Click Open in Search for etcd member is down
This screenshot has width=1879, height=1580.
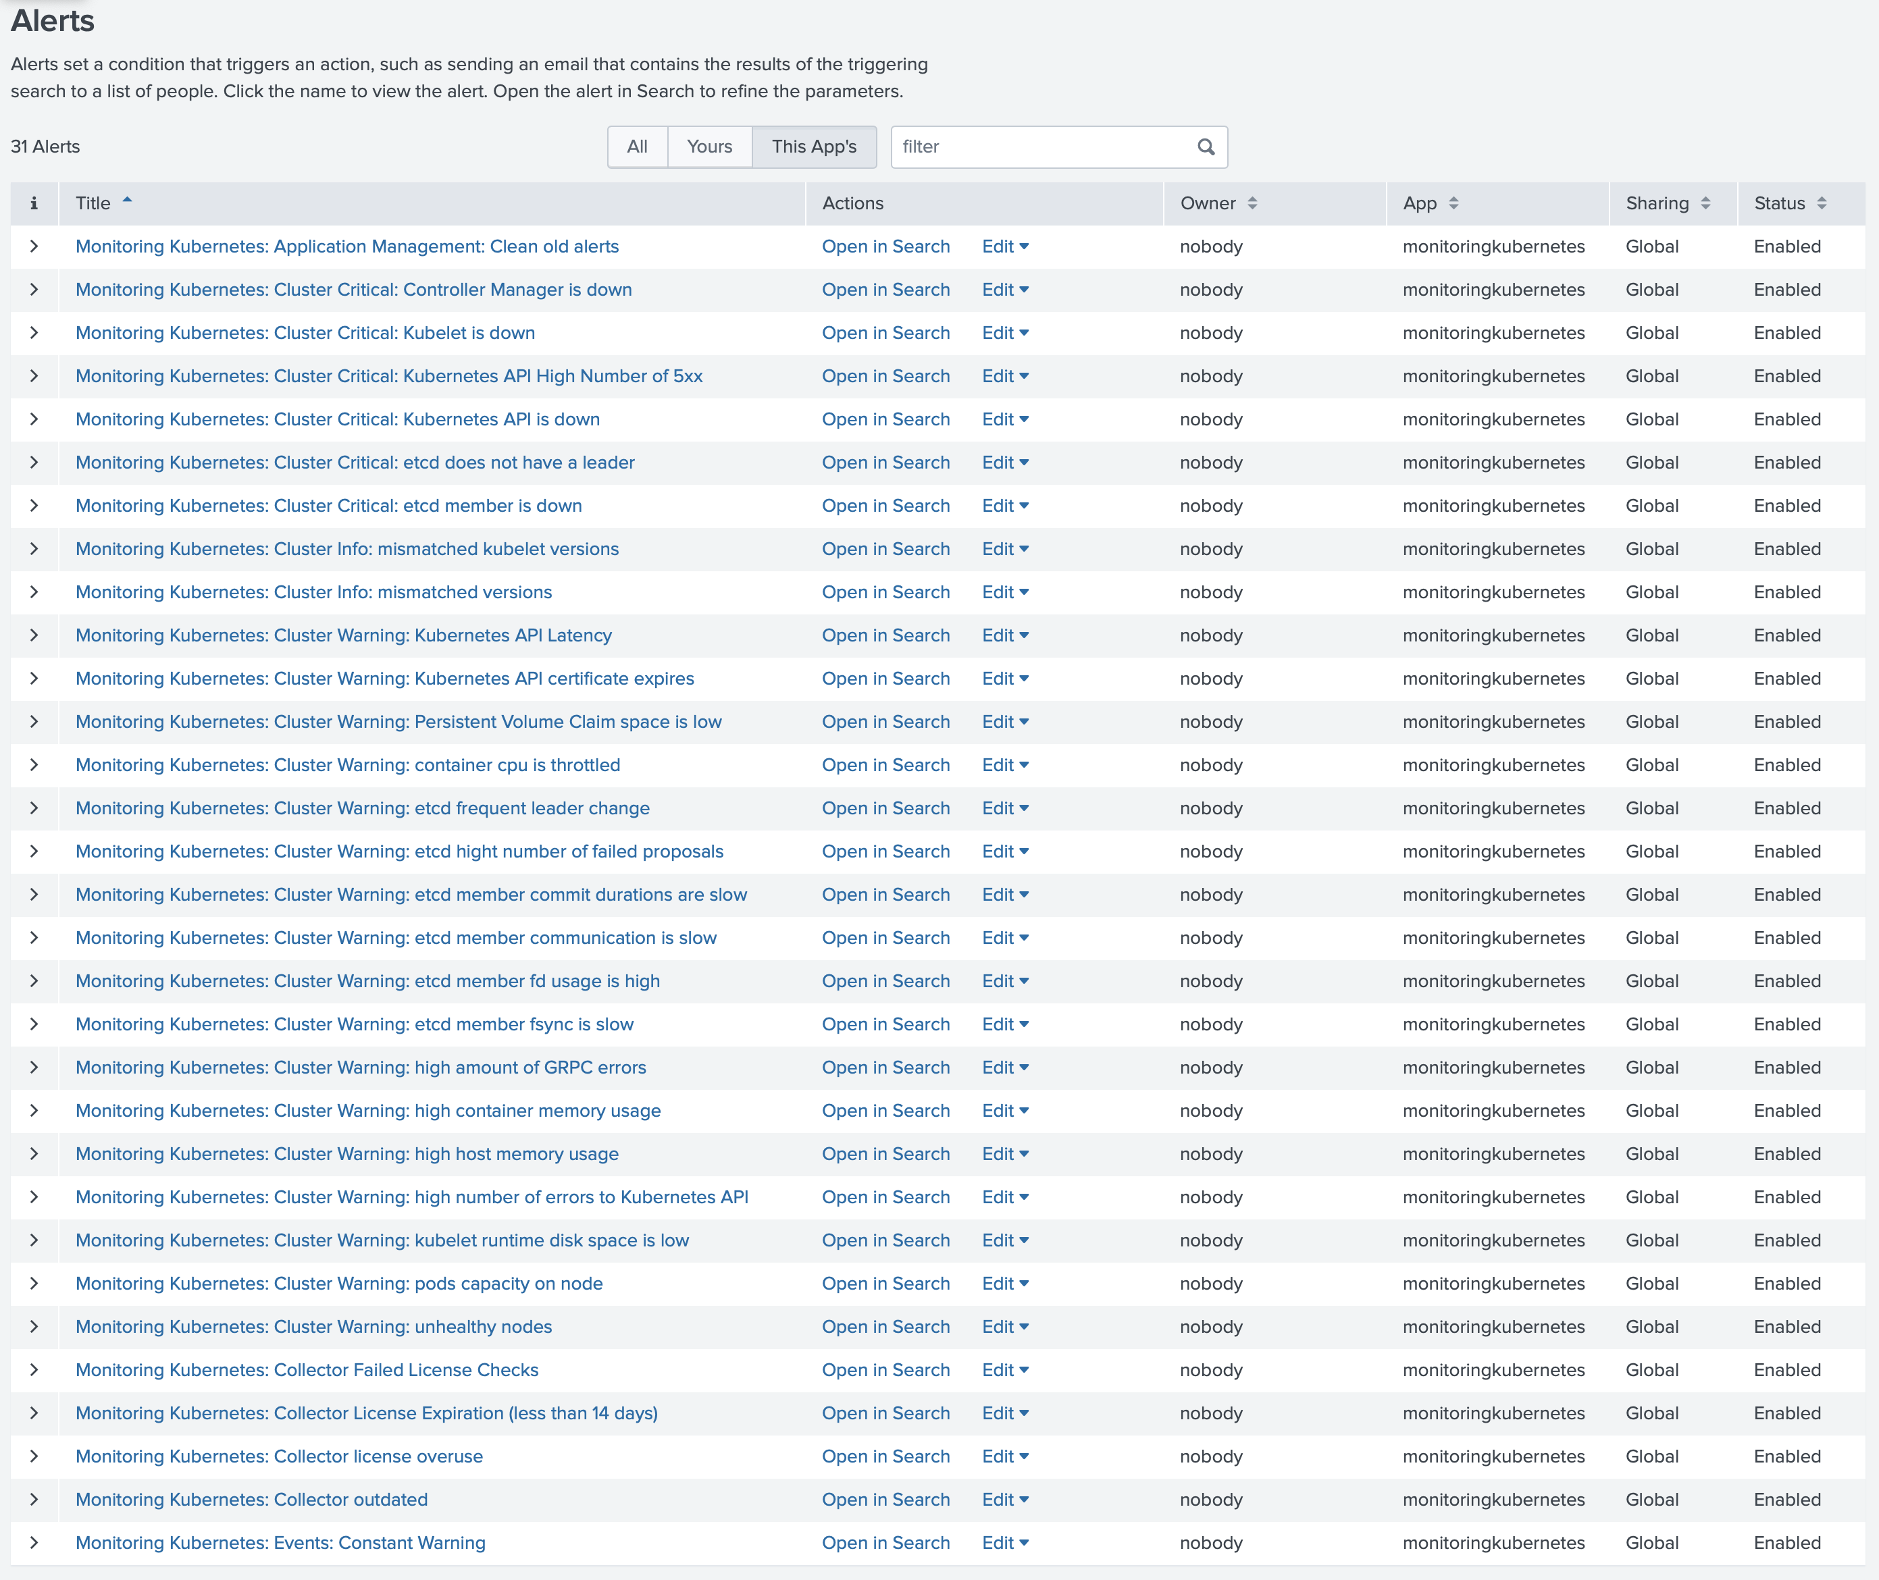tap(885, 505)
